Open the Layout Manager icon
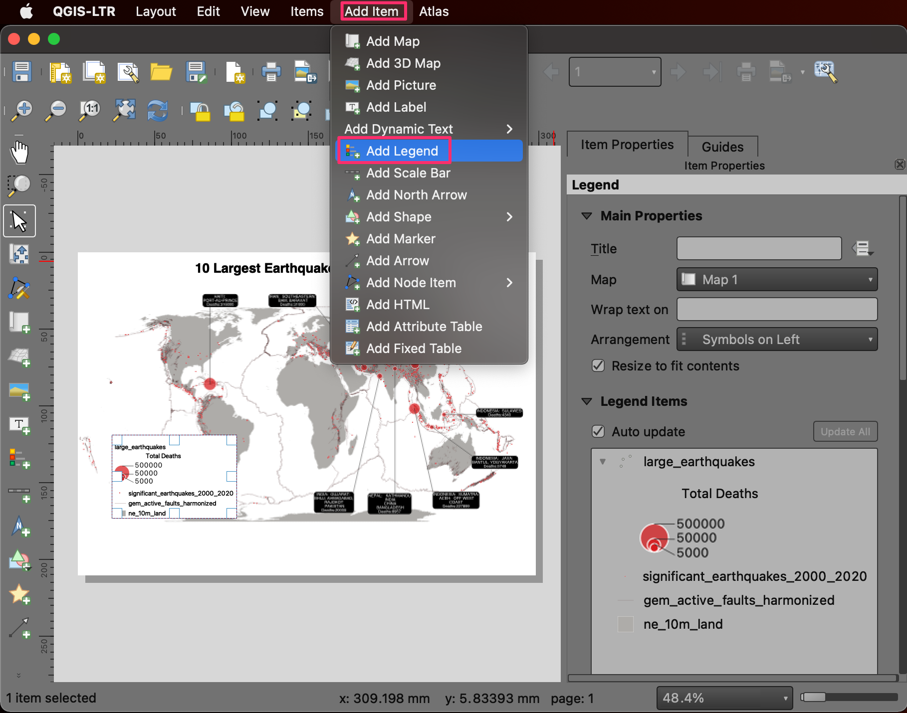Viewport: 907px width, 713px height. [128, 72]
